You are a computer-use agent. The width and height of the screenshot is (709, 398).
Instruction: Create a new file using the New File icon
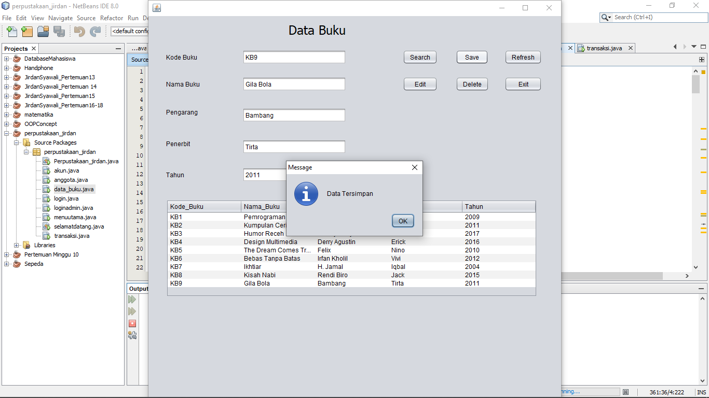(x=11, y=32)
